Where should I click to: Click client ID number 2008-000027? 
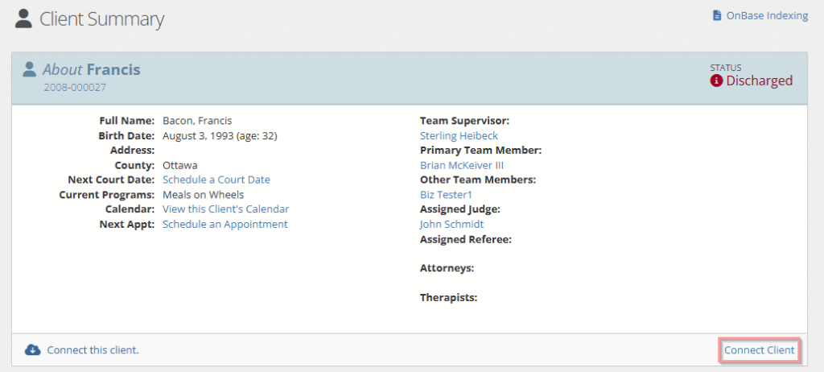pos(75,87)
